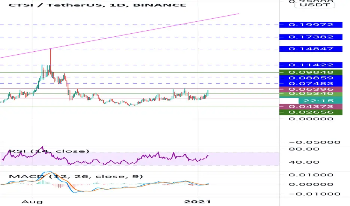Click the 0.04373 price label
The image size is (350, 206).
(x=311, y=107)
